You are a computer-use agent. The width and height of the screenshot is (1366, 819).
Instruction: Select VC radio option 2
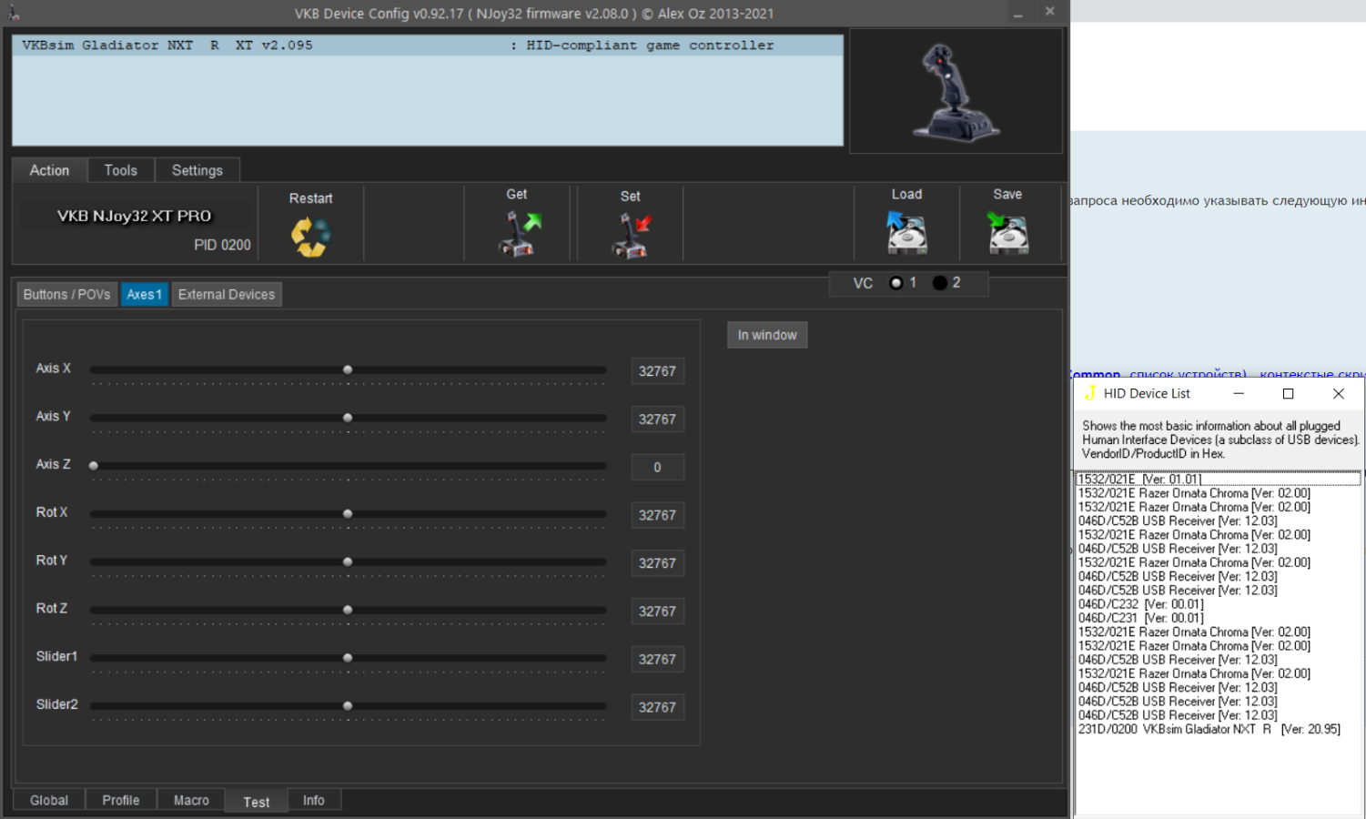940,283
